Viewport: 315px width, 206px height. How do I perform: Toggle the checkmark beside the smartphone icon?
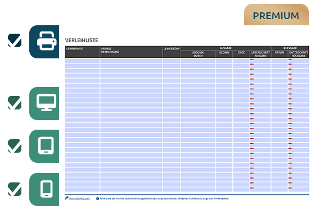tap(15, 189)
